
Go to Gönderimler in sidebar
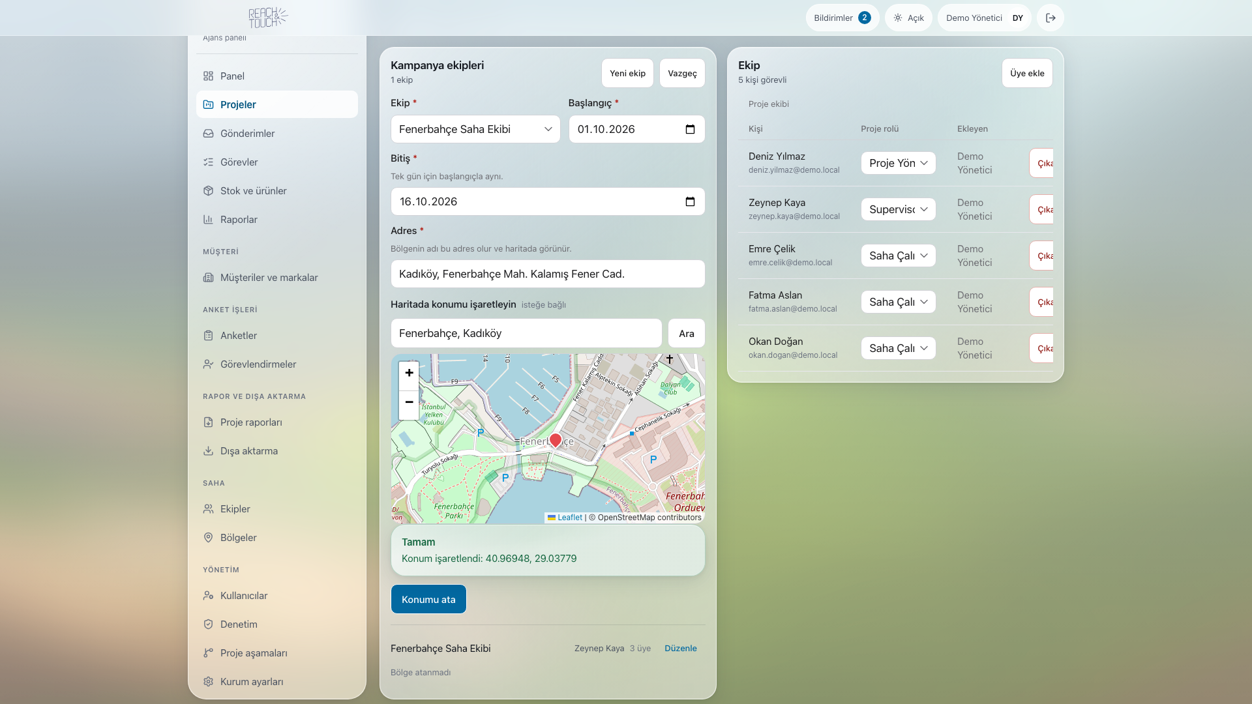click(277, 133)
